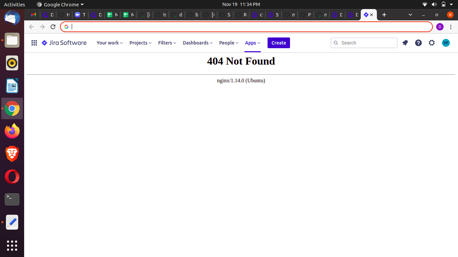Image resolution: width=458 pixels, height=257 pixels.
Task: Switch to the Zoom tab labeled T
Action: pos(80,15)
